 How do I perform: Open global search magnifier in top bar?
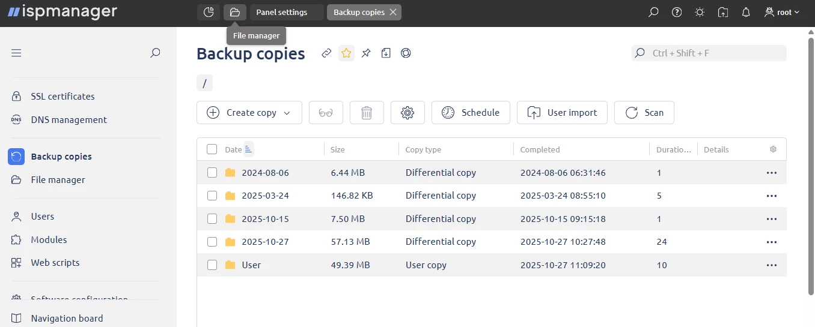653,12
